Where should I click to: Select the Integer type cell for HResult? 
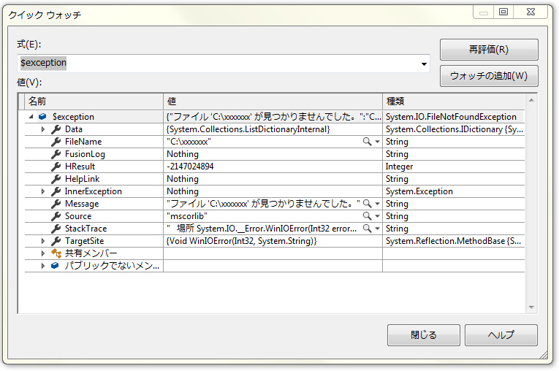click(x=454, y=167)
